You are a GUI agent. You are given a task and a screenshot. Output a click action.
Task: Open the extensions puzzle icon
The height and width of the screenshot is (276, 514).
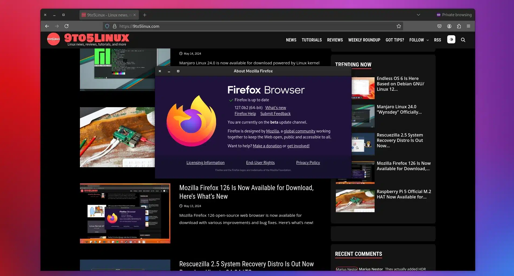[459, 26]
